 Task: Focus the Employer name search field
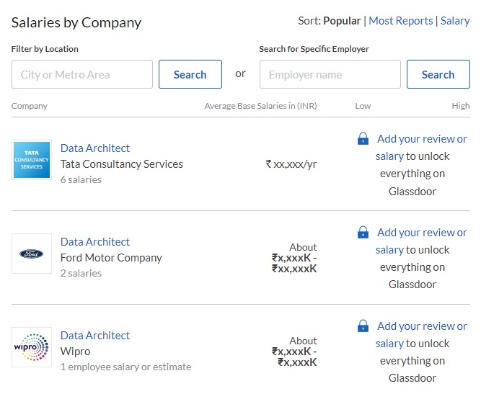[x=330, y=74]
